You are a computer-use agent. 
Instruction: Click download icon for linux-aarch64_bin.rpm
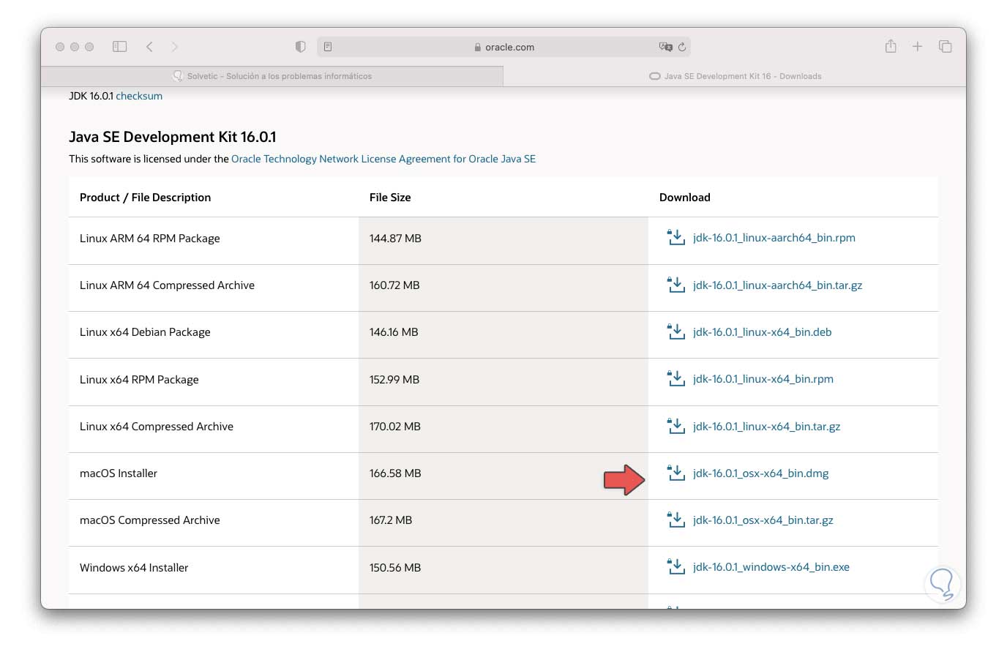pos(675,238)
